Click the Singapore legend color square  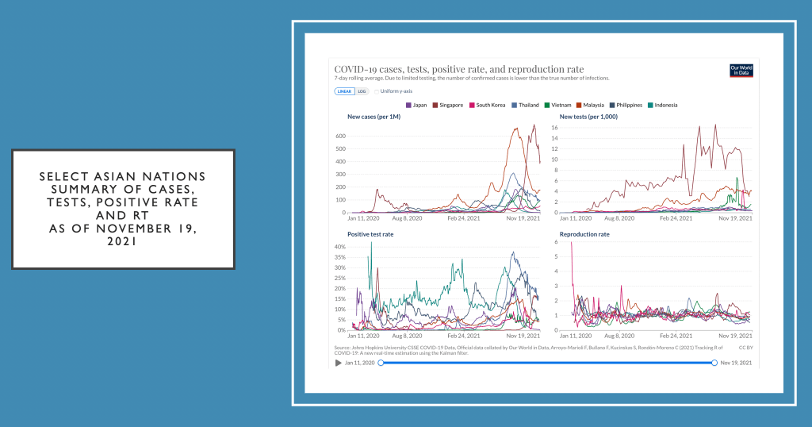point(435,105)
